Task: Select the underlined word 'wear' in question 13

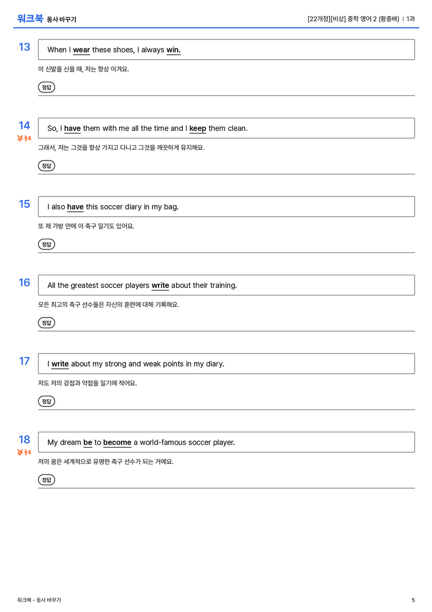Action: [x=82, y=50]
